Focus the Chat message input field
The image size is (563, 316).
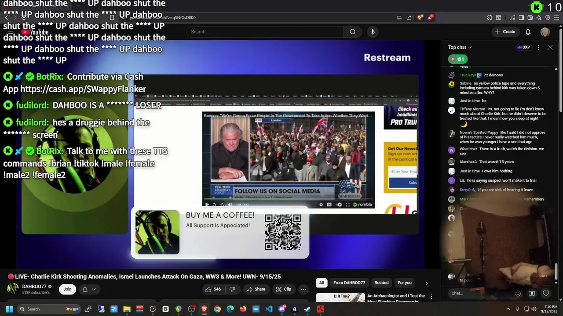pos(480,293)
